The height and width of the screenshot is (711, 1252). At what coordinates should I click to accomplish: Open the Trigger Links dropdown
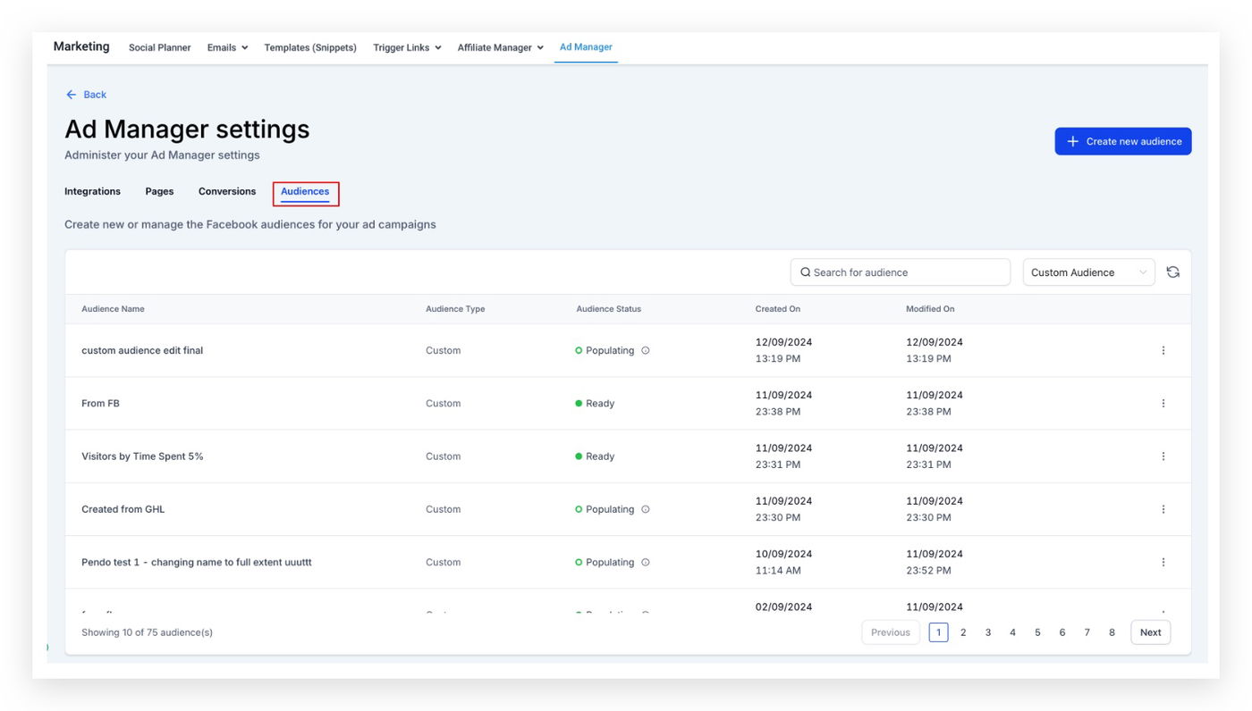point(407,47)
